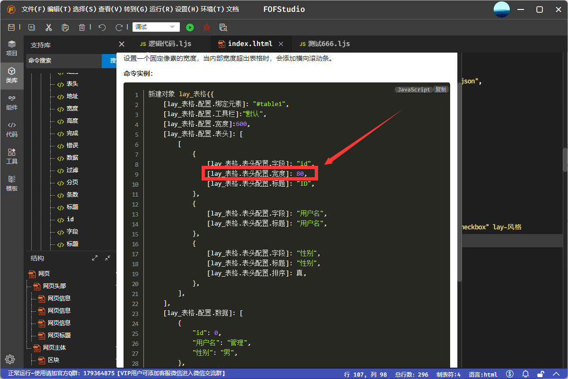Click the paste clipboard icon

coord(65,27)
